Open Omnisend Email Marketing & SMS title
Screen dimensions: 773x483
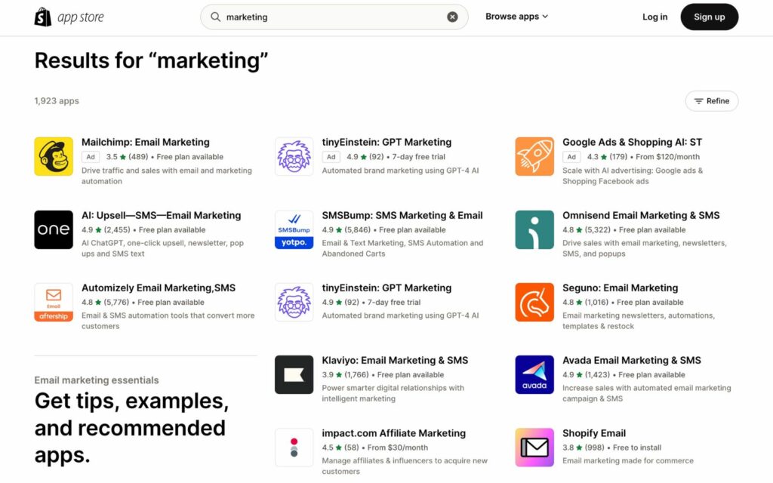tap(641, 215)
